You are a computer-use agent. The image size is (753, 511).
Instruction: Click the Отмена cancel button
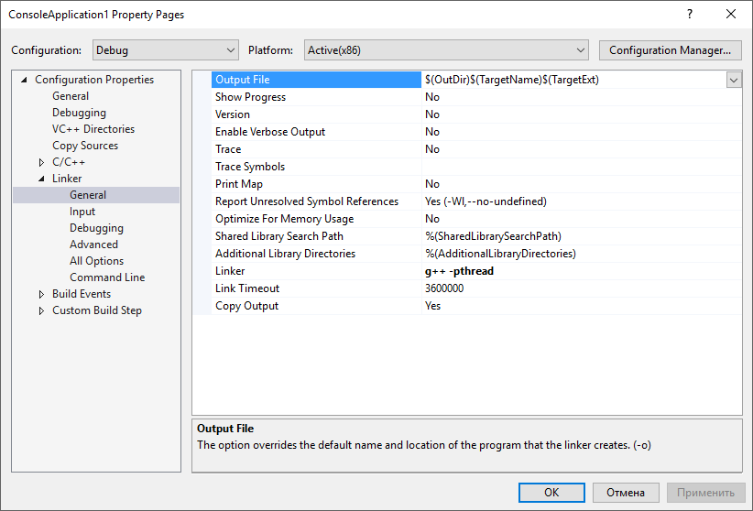[x=626, y=493]
